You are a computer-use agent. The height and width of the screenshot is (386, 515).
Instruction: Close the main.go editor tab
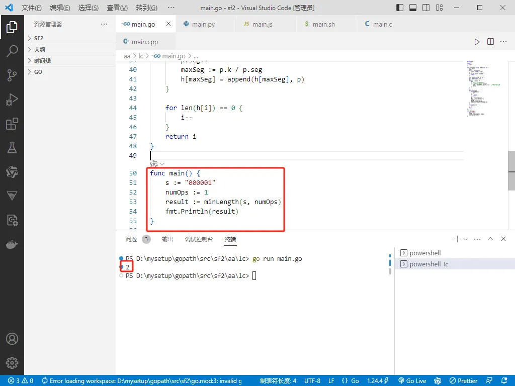click(x=168, y=24)
